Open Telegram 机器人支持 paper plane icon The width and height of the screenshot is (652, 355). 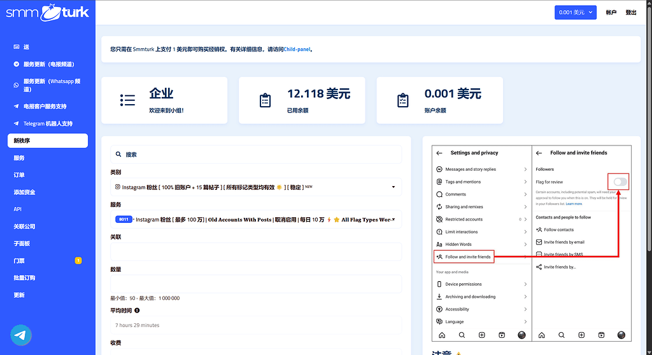point(16,124)
